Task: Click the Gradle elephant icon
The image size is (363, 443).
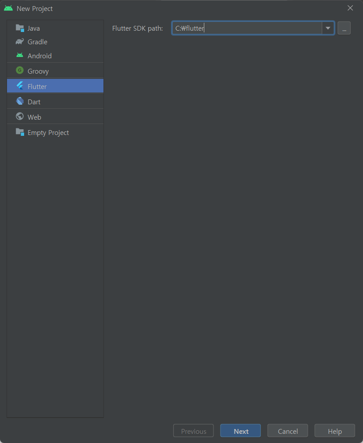Action: coord(20,42)
